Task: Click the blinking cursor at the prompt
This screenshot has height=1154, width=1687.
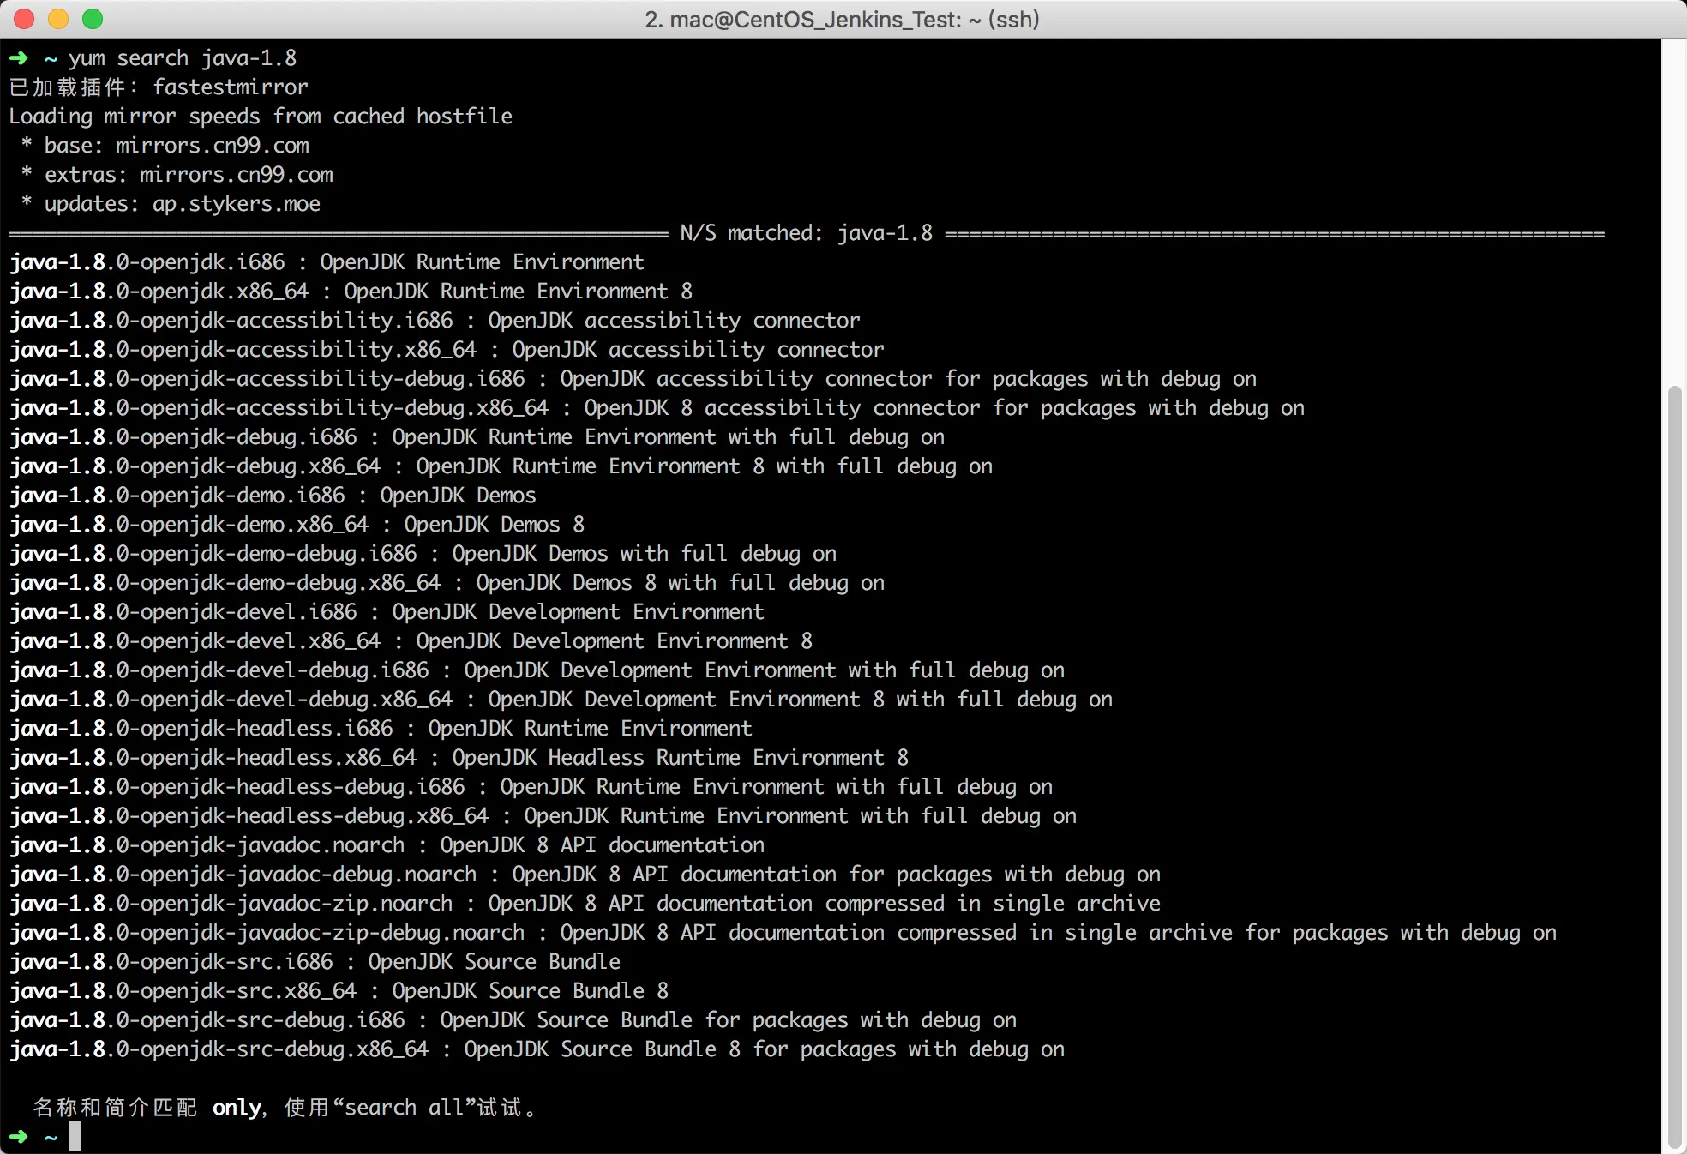Action: pos(76,1137)
